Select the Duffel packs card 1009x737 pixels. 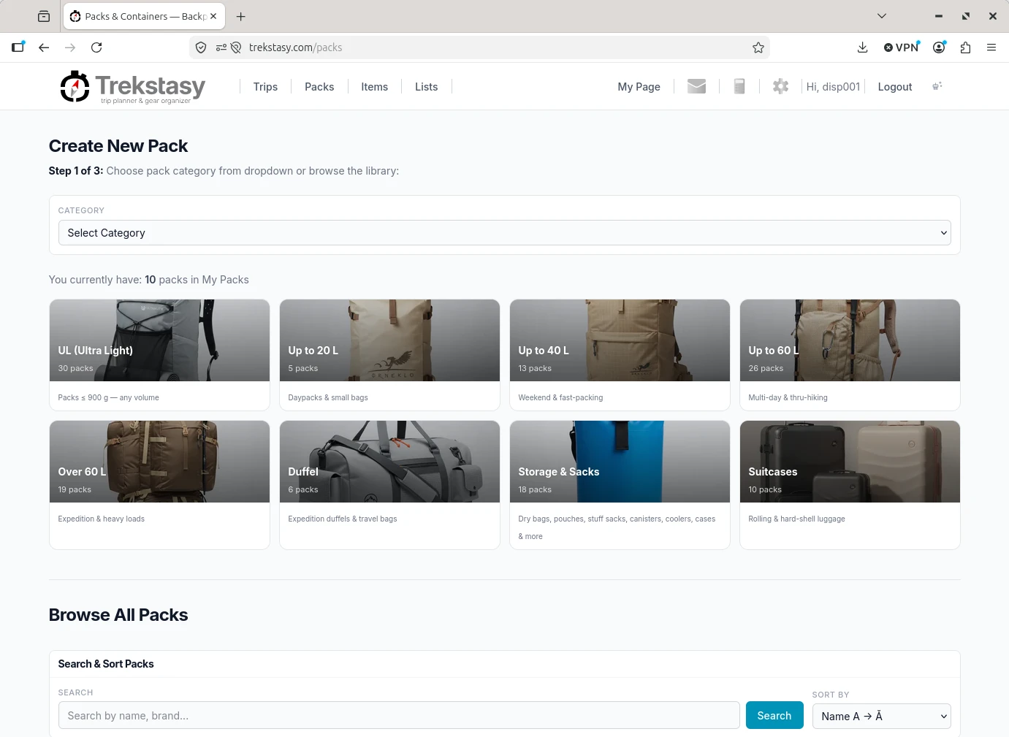click(x=389, y=485)
